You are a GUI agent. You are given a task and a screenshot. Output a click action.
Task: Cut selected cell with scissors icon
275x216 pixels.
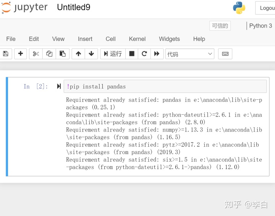[36, 54]
